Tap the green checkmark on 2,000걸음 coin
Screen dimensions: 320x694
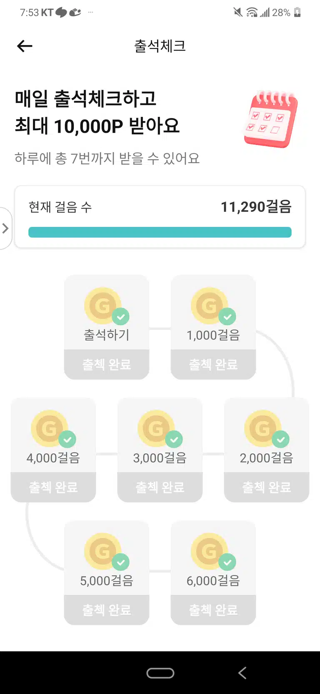coord(281,439)
